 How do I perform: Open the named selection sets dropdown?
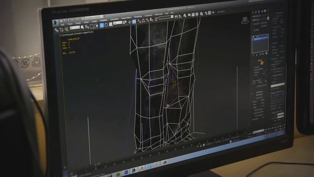(x=166, y=18)
